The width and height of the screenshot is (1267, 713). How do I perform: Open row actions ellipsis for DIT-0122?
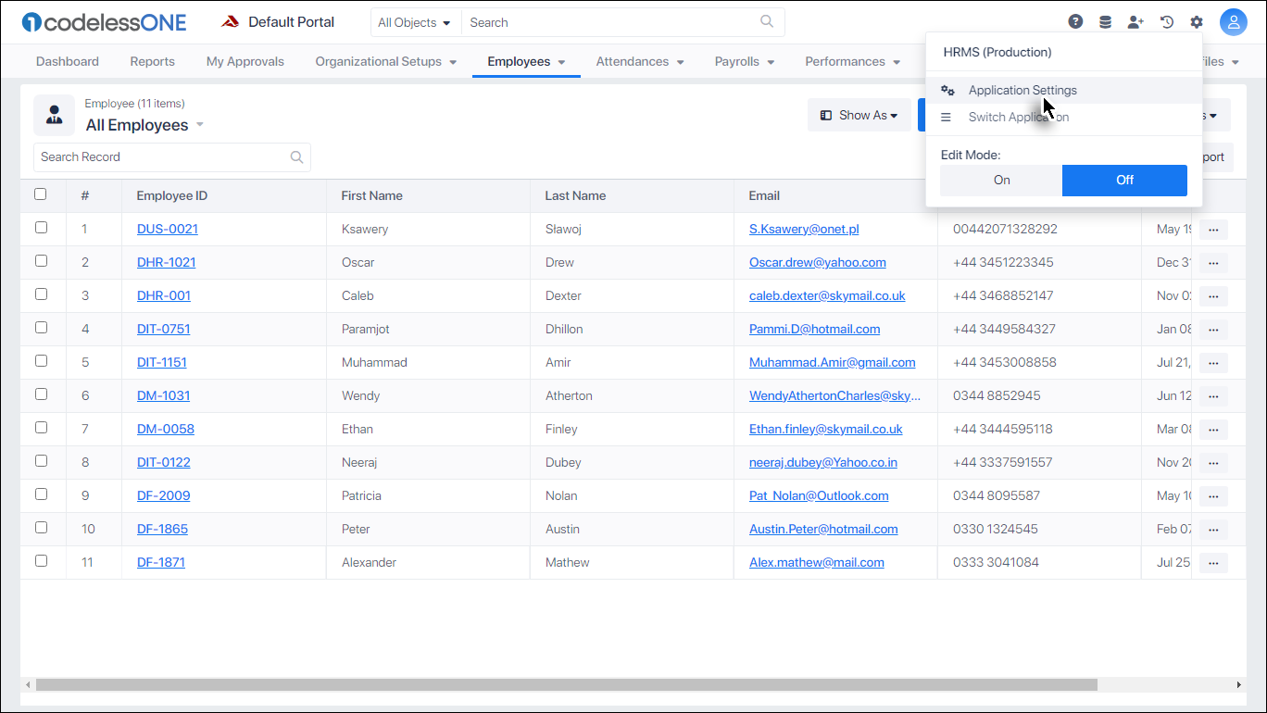[1213, 463]
